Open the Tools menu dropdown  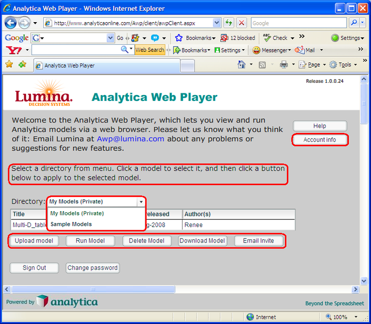pos(355,65)
